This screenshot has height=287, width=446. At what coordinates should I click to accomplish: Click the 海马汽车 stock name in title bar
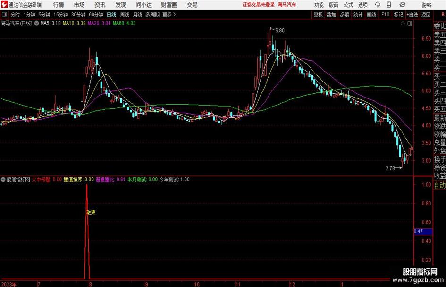pyautogui.click(x=287, y=5)
